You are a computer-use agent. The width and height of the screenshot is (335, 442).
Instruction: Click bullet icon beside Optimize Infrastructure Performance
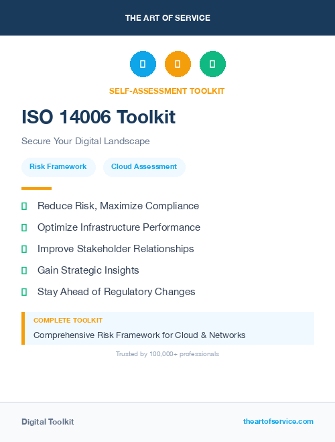pyautogui.click(x=24, y=228)
